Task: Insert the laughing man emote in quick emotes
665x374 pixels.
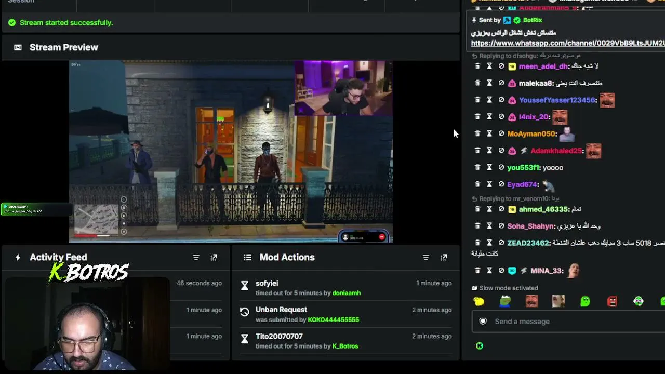Action: click(531, 301)
